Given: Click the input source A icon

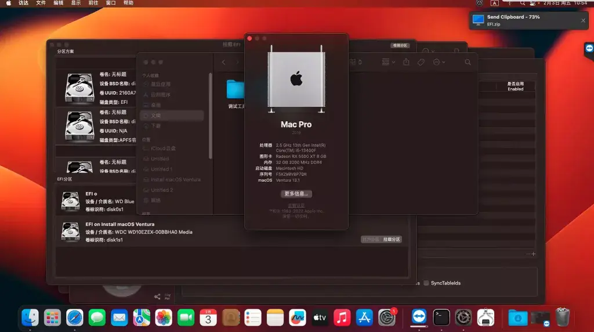Looking at the screenshot, I should coord(494,3).
